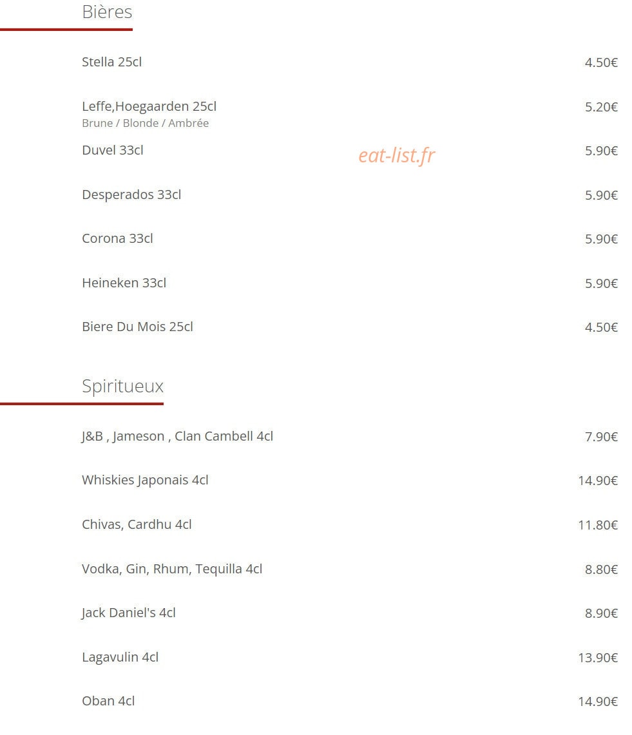
Task: Select J&B, Jameson, Clan Cambell 4cl
Action: 177,436
